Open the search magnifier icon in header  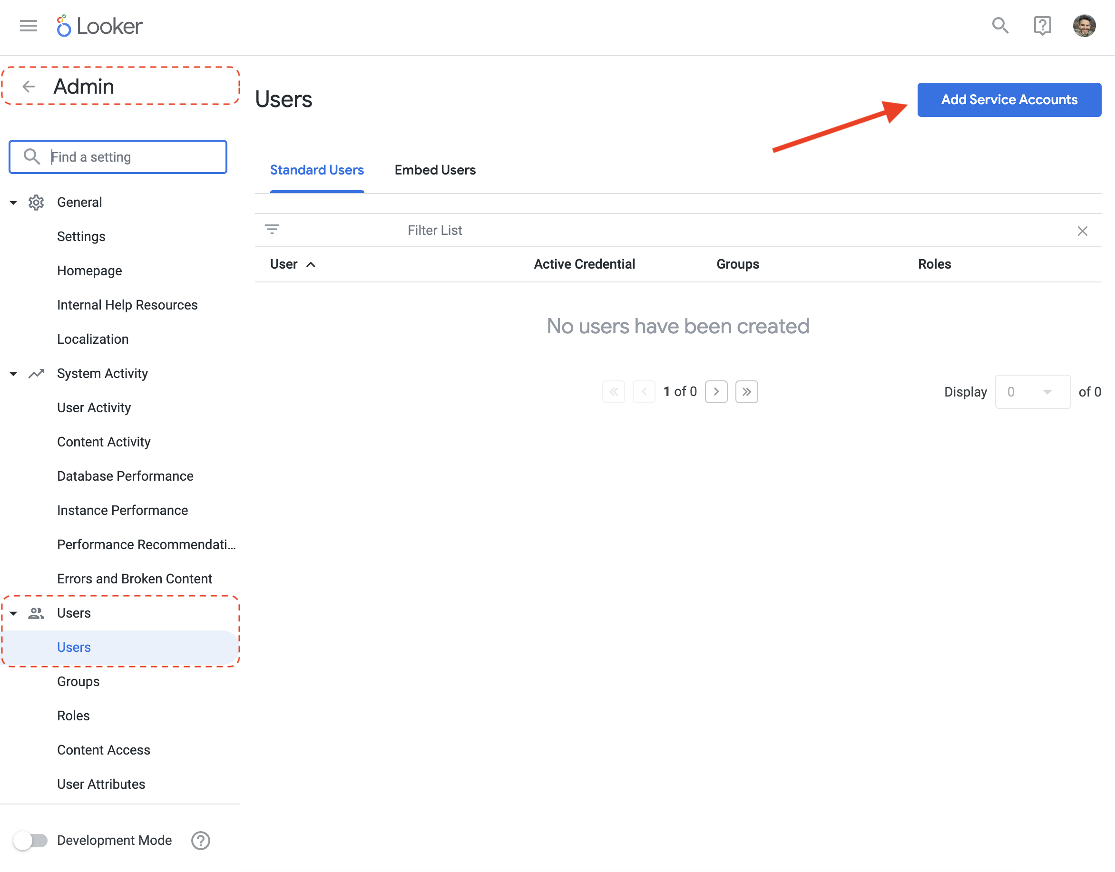click(999, 26)
